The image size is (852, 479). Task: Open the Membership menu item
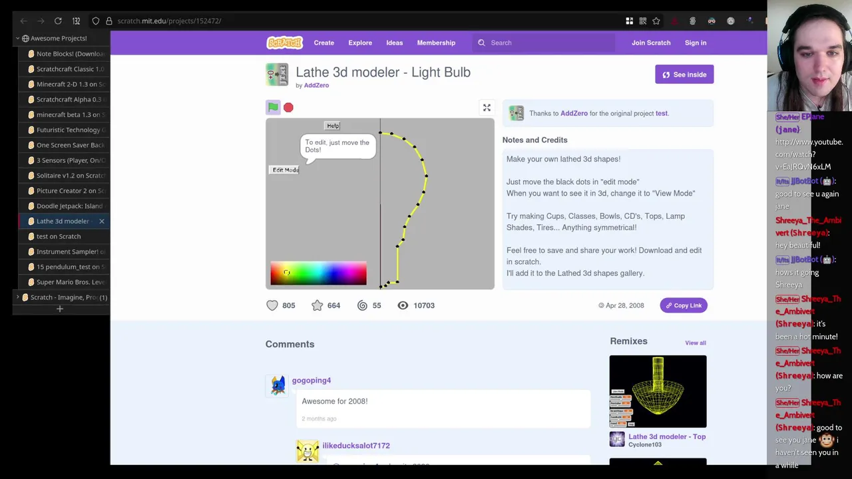point(436,43)
